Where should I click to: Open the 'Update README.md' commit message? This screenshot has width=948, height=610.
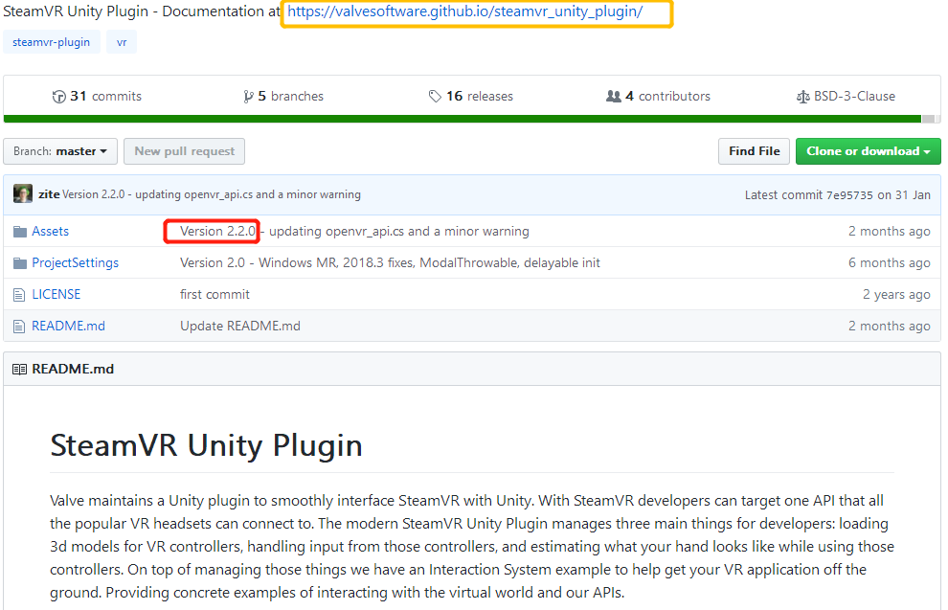pos(240,327)
